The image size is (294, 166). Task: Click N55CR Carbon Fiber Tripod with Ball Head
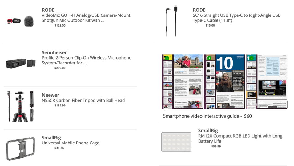(83, 100)
